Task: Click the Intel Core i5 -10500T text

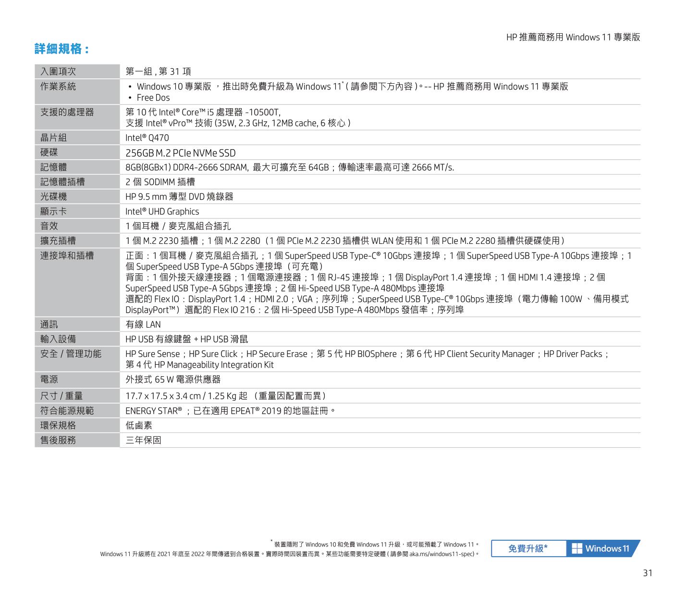Action: click(x=203, y=112)
